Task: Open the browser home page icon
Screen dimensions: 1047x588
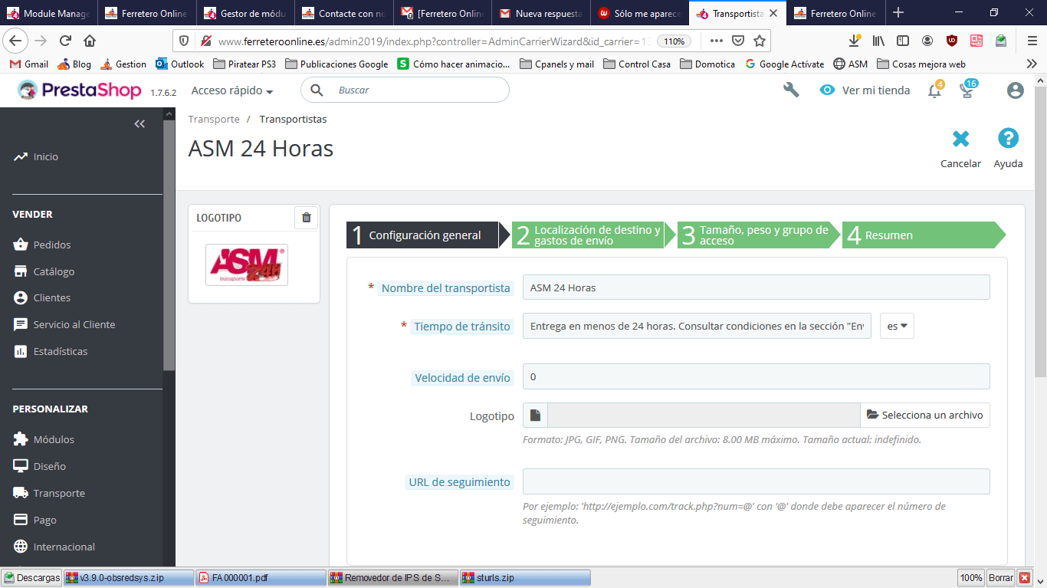Action: point(90,41)
